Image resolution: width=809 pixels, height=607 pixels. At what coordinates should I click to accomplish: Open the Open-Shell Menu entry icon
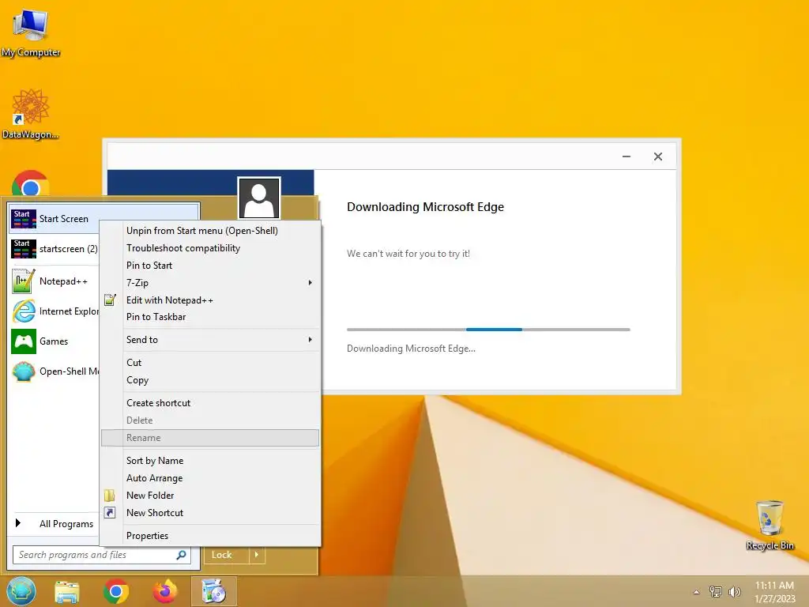point(23,371)
